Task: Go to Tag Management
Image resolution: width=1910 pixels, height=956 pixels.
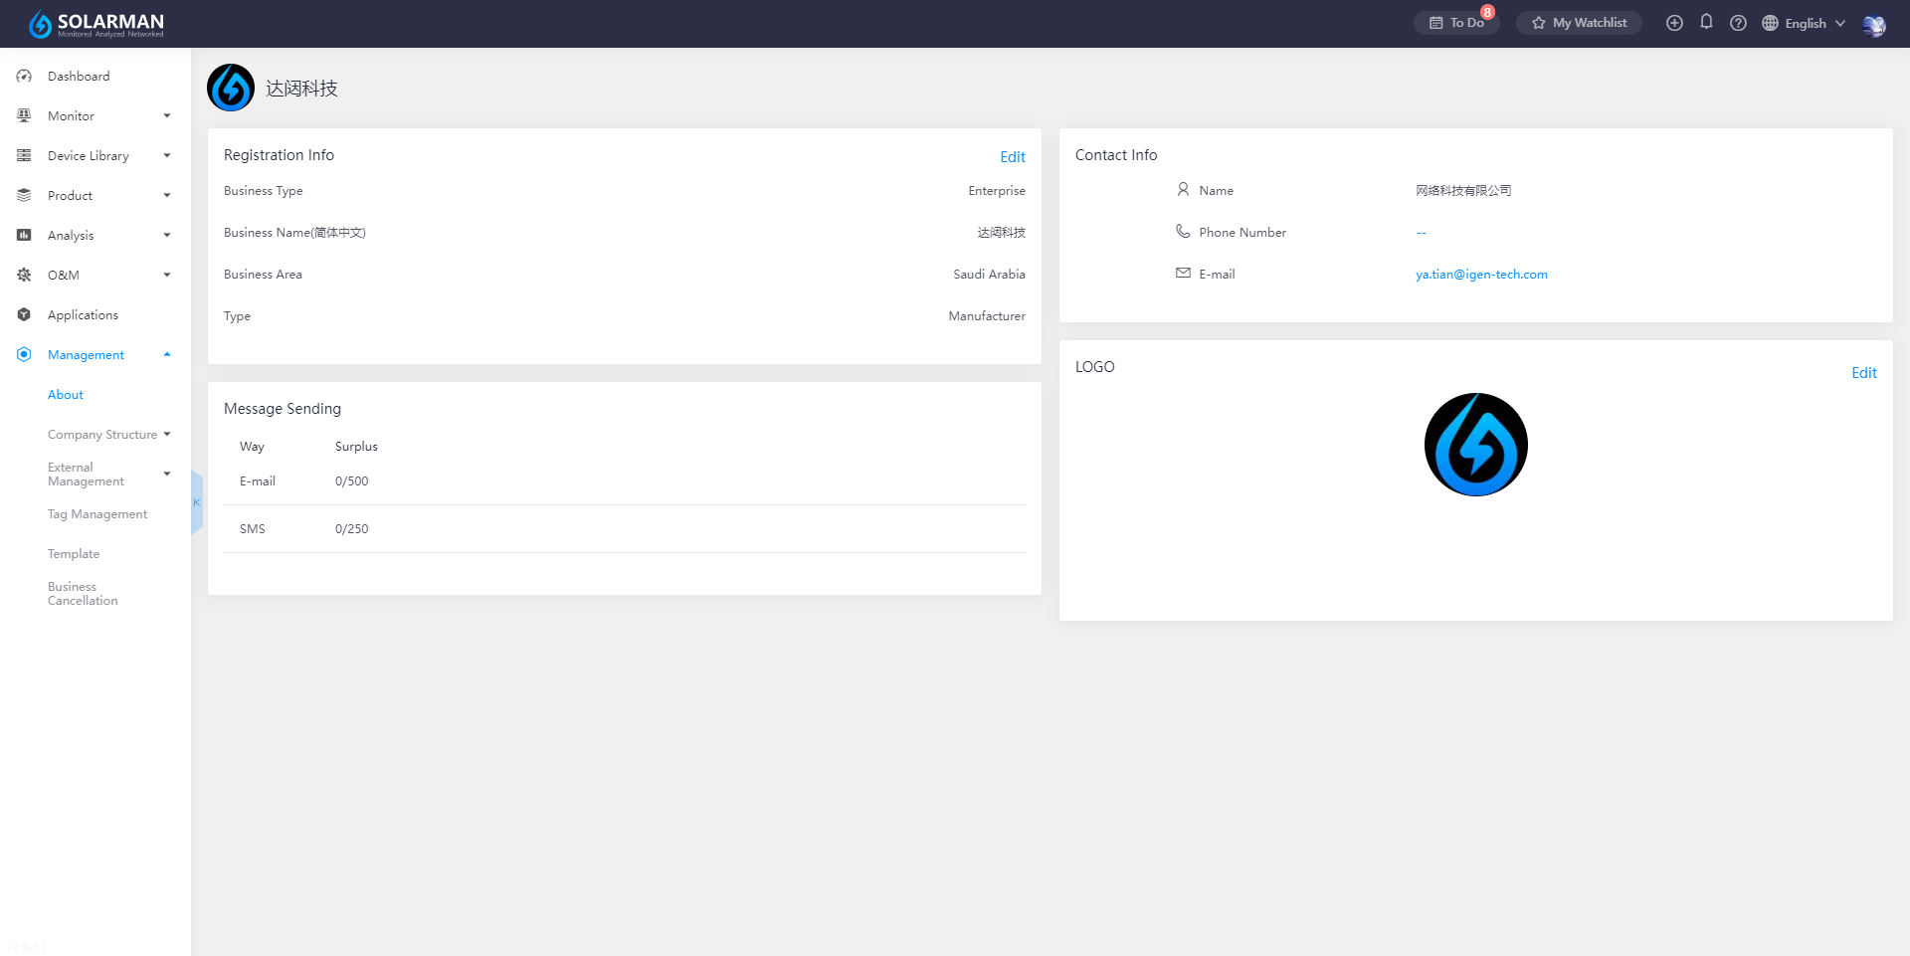Action: [x=97, y=514]
